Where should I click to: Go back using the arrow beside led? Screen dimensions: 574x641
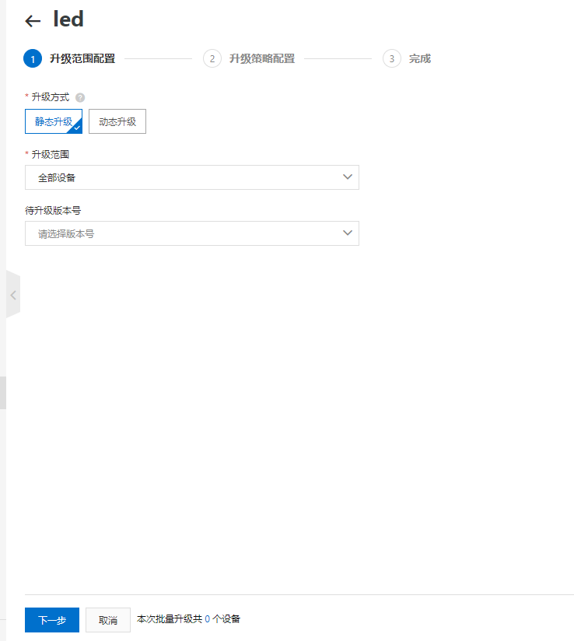tap(33, 21)
